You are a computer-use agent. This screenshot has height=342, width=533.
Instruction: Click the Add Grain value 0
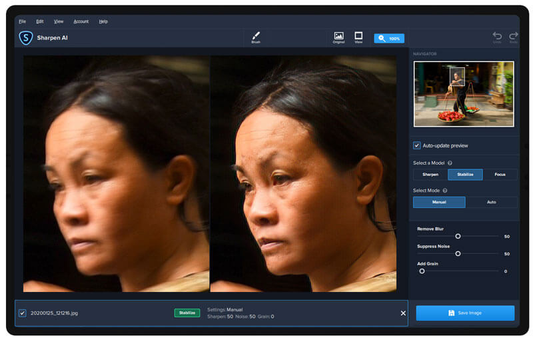pyautogui.click(x=506, y=271)
